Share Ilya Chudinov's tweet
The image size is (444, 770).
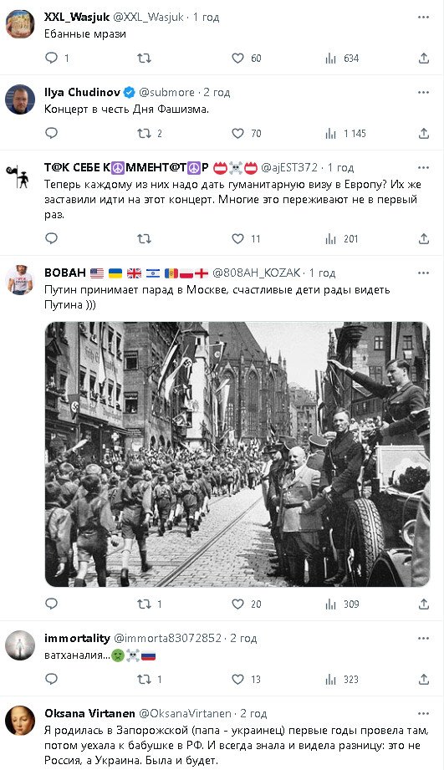pyautogui.click(x=423, y=134)
